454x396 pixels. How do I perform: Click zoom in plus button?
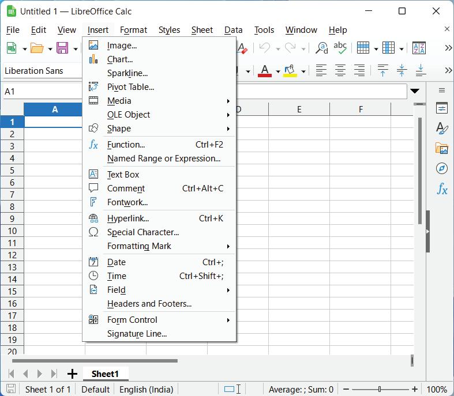coord(415,389)
